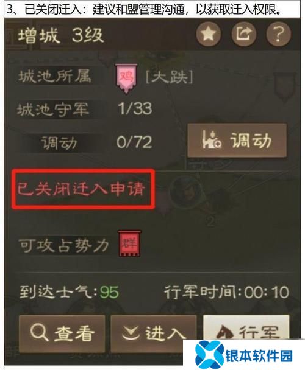
Task: Tap the red 群 faction flag
Action: [129, 243]
